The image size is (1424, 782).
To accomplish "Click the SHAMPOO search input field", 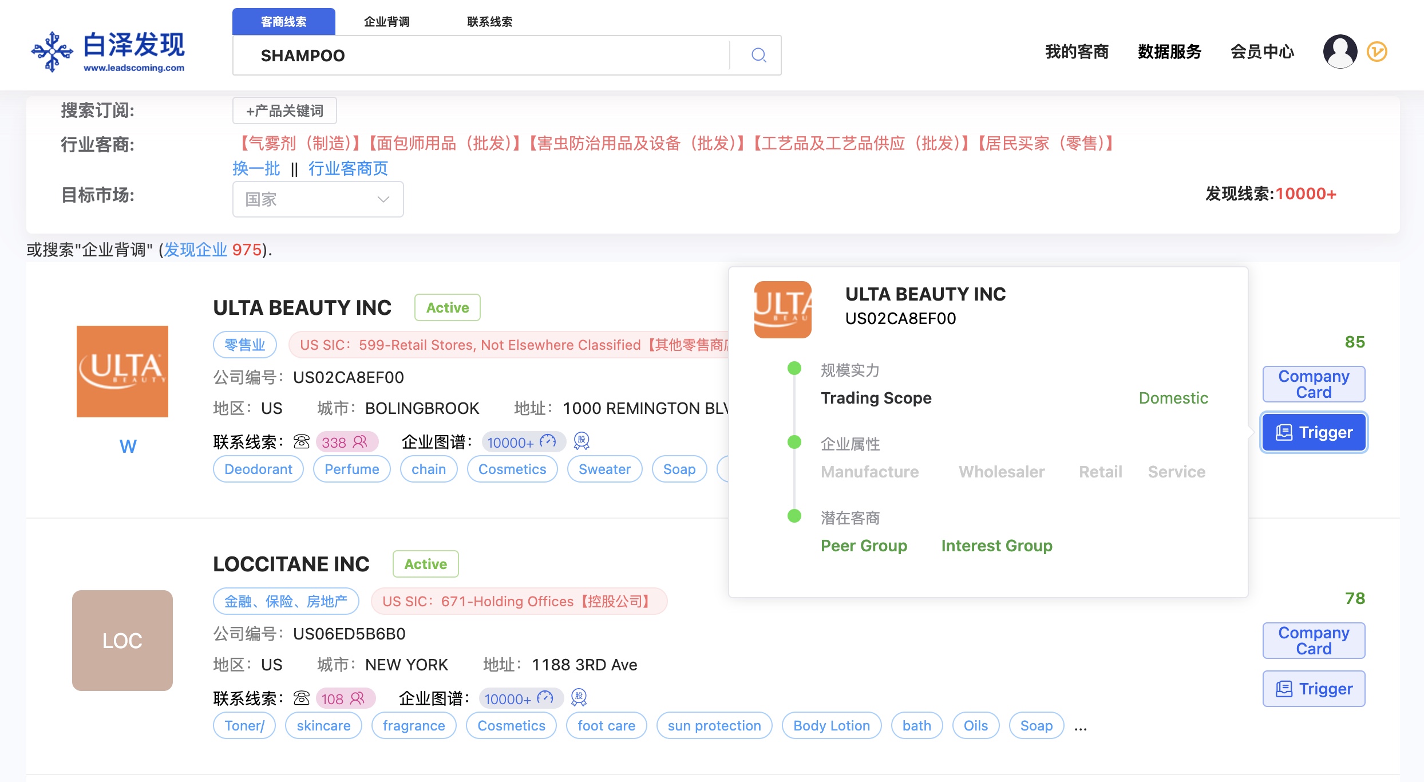I will tap(481, 56).
